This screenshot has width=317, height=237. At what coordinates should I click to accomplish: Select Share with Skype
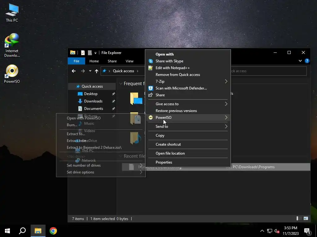pyautogui.click(x=188, y=61)
